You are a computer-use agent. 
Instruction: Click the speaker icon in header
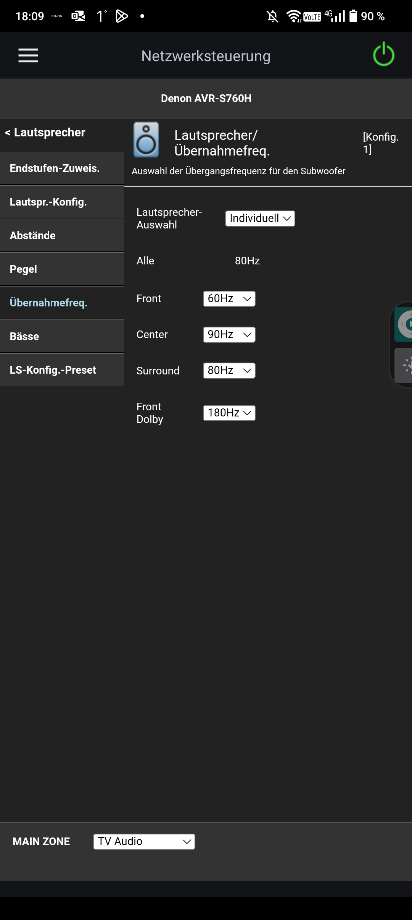coord(146,140)
